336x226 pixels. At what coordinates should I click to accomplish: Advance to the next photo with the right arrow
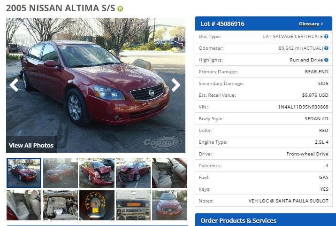(x=176, y=85)
